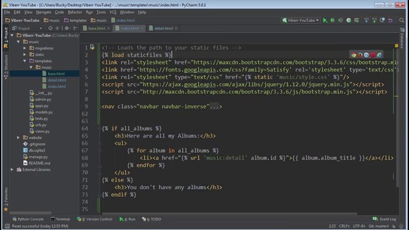Open page in Opera browser icon

click(373, 55)
